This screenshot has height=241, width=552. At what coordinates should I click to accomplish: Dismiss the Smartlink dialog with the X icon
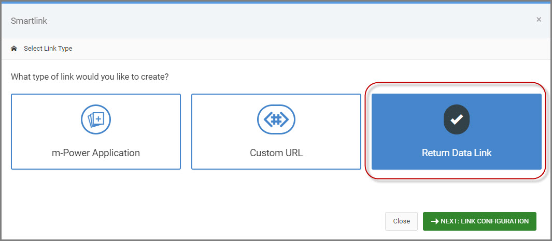pyautogui.click(x=539, y=20)
